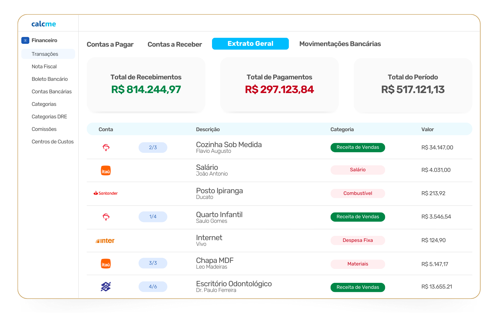Open Categorias DRE from the sidebar
The image size is (498, 313).
pos(49,117)
